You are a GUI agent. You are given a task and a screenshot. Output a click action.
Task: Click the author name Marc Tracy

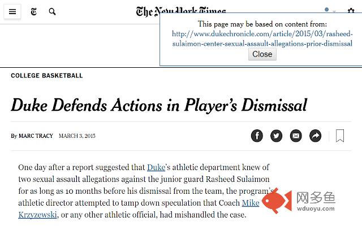coord(36,136)
